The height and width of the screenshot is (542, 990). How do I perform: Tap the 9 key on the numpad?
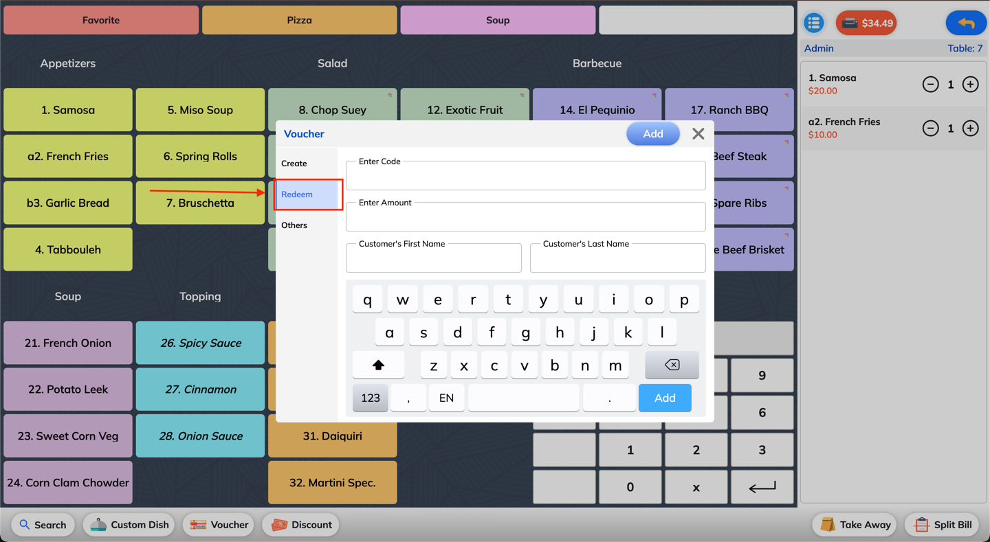pyautogui.click(x=762, y=376)
